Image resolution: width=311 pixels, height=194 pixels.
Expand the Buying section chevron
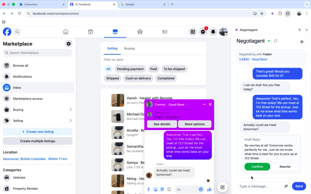[x=71, y=110]
